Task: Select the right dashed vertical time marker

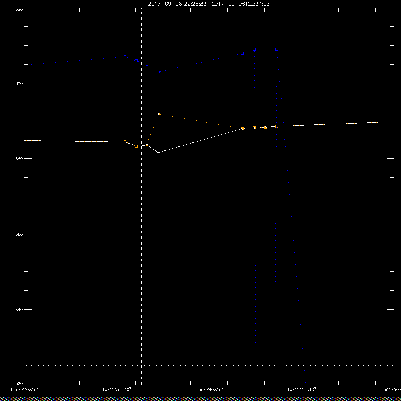Action: [164, 196]
